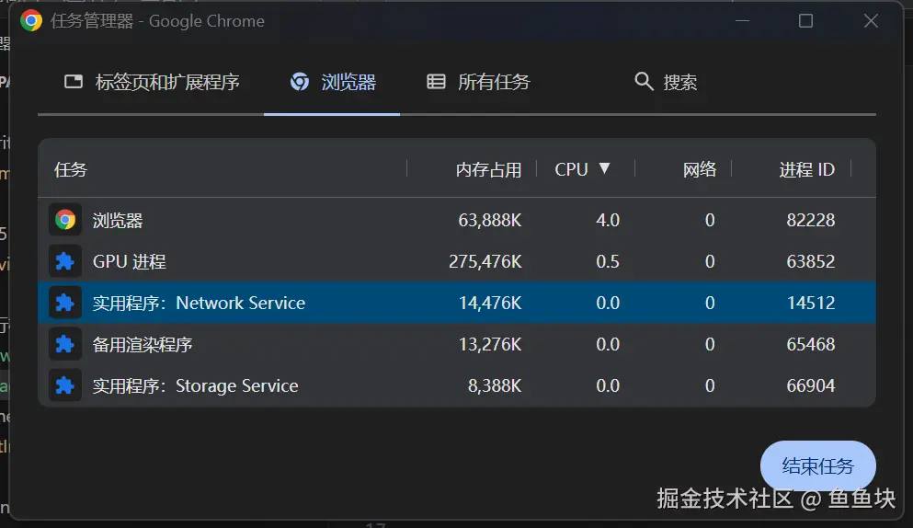Switch to the 标签页和扩展程序 tab
The height and width of the screenshot is (528, 913).
coord(152,82)
